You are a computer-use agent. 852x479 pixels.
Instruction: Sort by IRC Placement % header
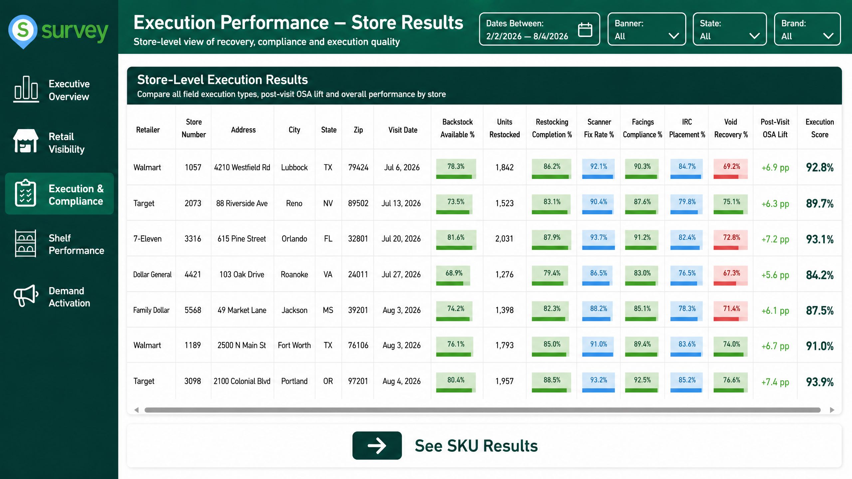687,128
